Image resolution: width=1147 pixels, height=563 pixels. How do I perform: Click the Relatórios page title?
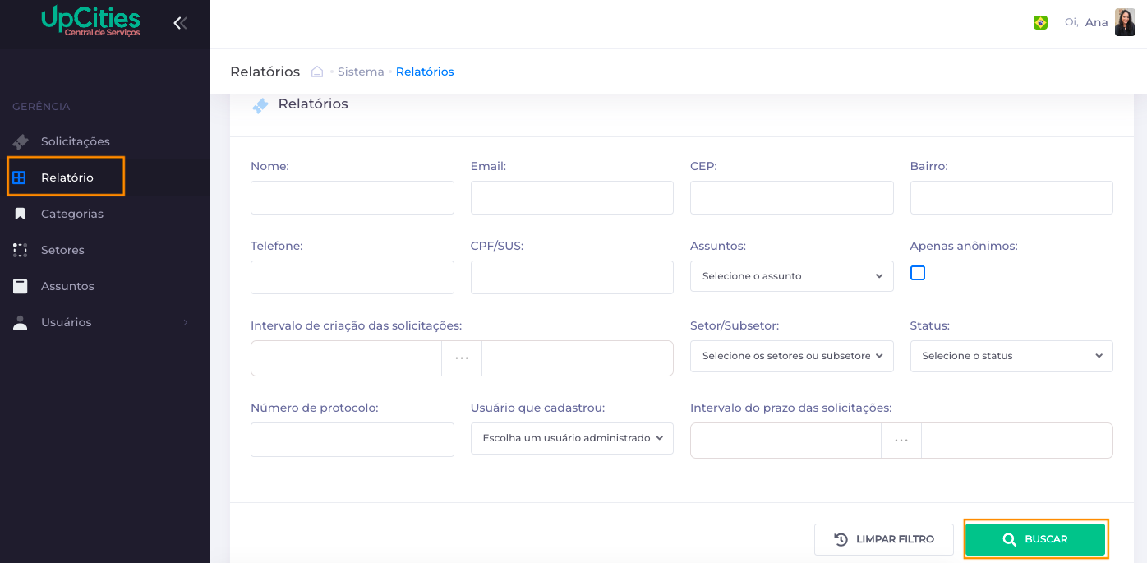coord(265,72)
